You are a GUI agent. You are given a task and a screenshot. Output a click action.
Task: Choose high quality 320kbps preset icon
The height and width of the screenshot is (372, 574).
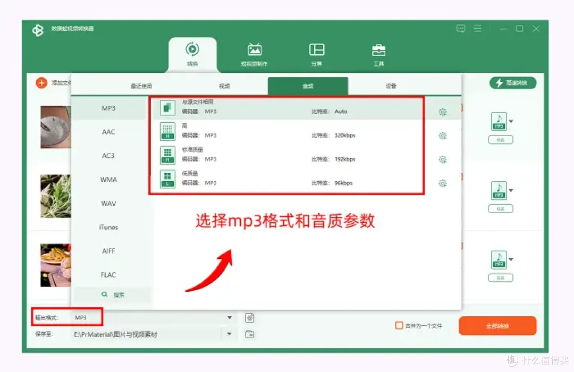coord(167,131)
